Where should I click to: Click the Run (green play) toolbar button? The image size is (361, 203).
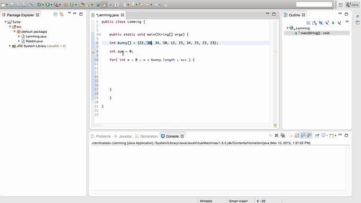tap(47, 5)
